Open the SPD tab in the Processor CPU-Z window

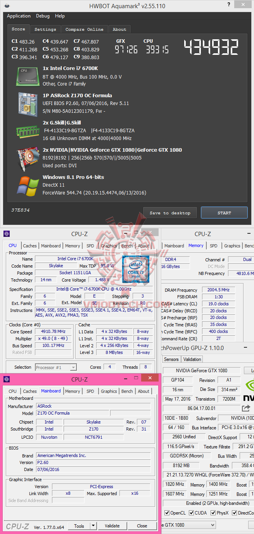(90, 246)
